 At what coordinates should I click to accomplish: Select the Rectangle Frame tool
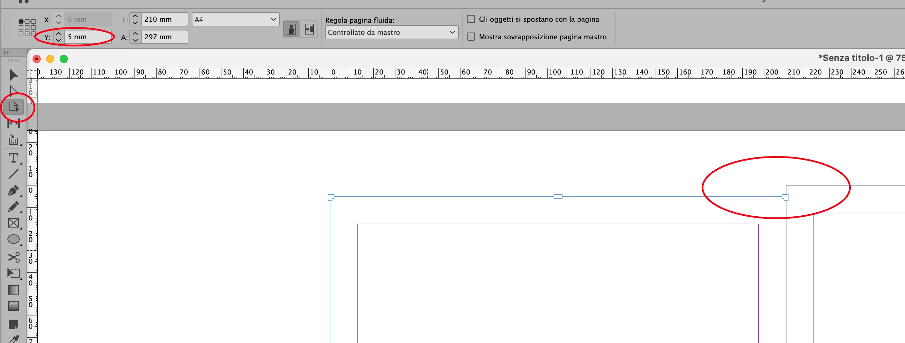pyautogui.click(x=13, y=223)
